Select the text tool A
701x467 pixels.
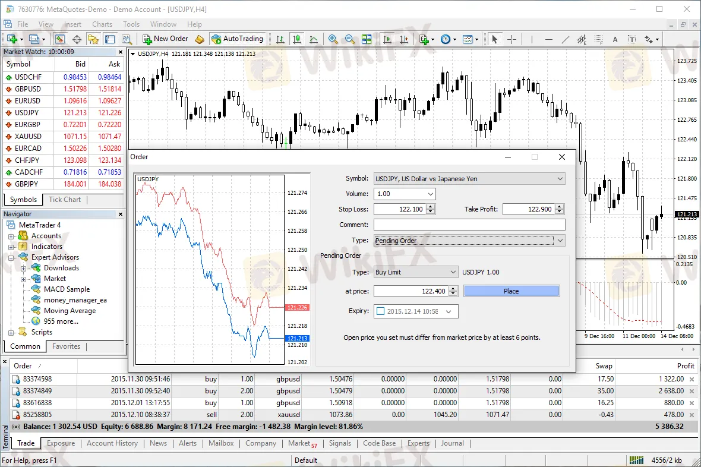point(615,39)
